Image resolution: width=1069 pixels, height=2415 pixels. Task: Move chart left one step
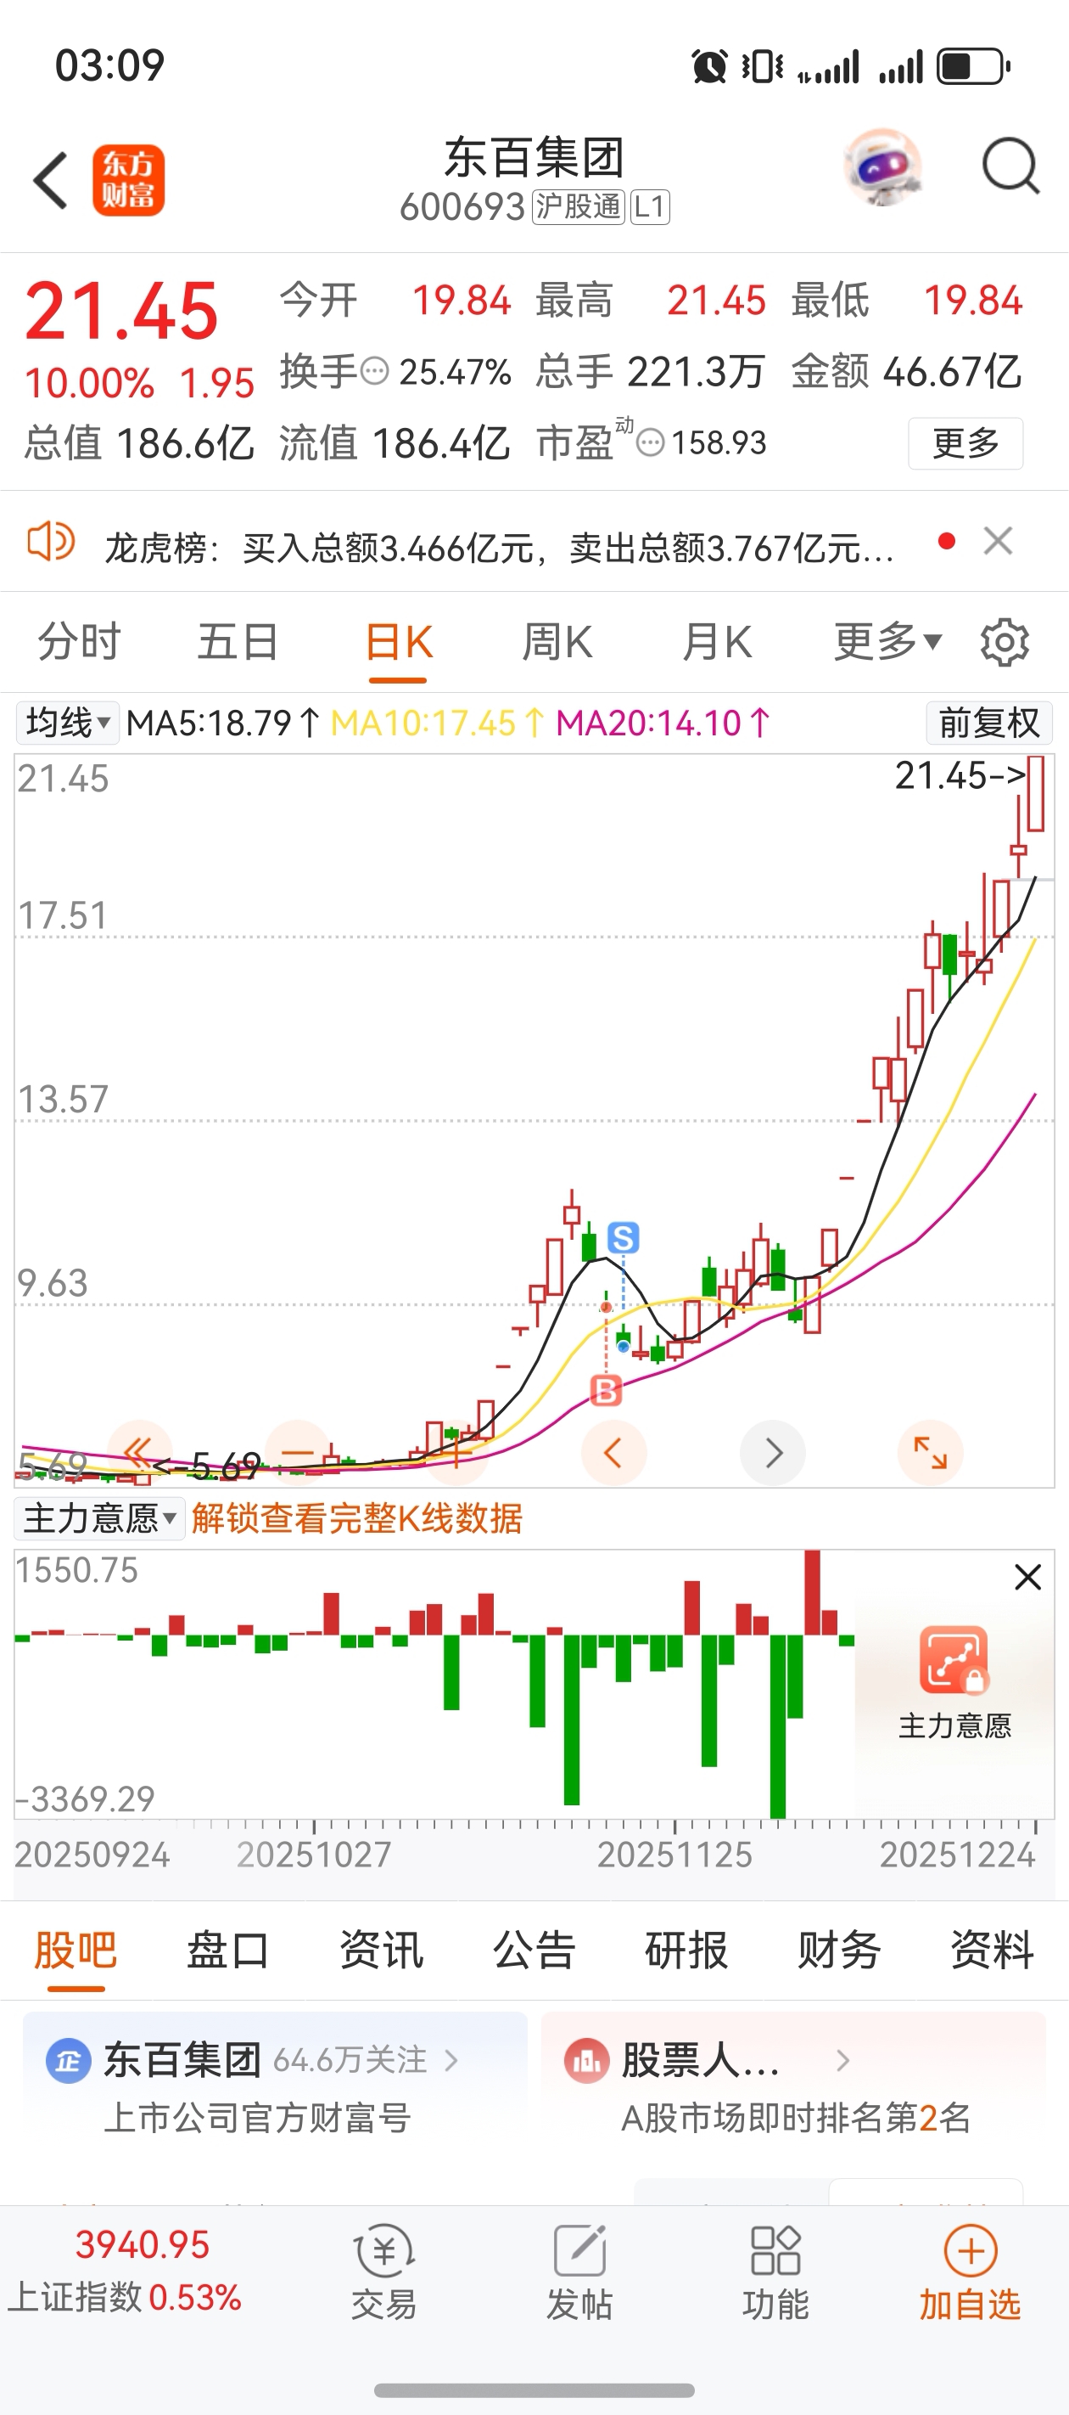[x=613, y=1452]
